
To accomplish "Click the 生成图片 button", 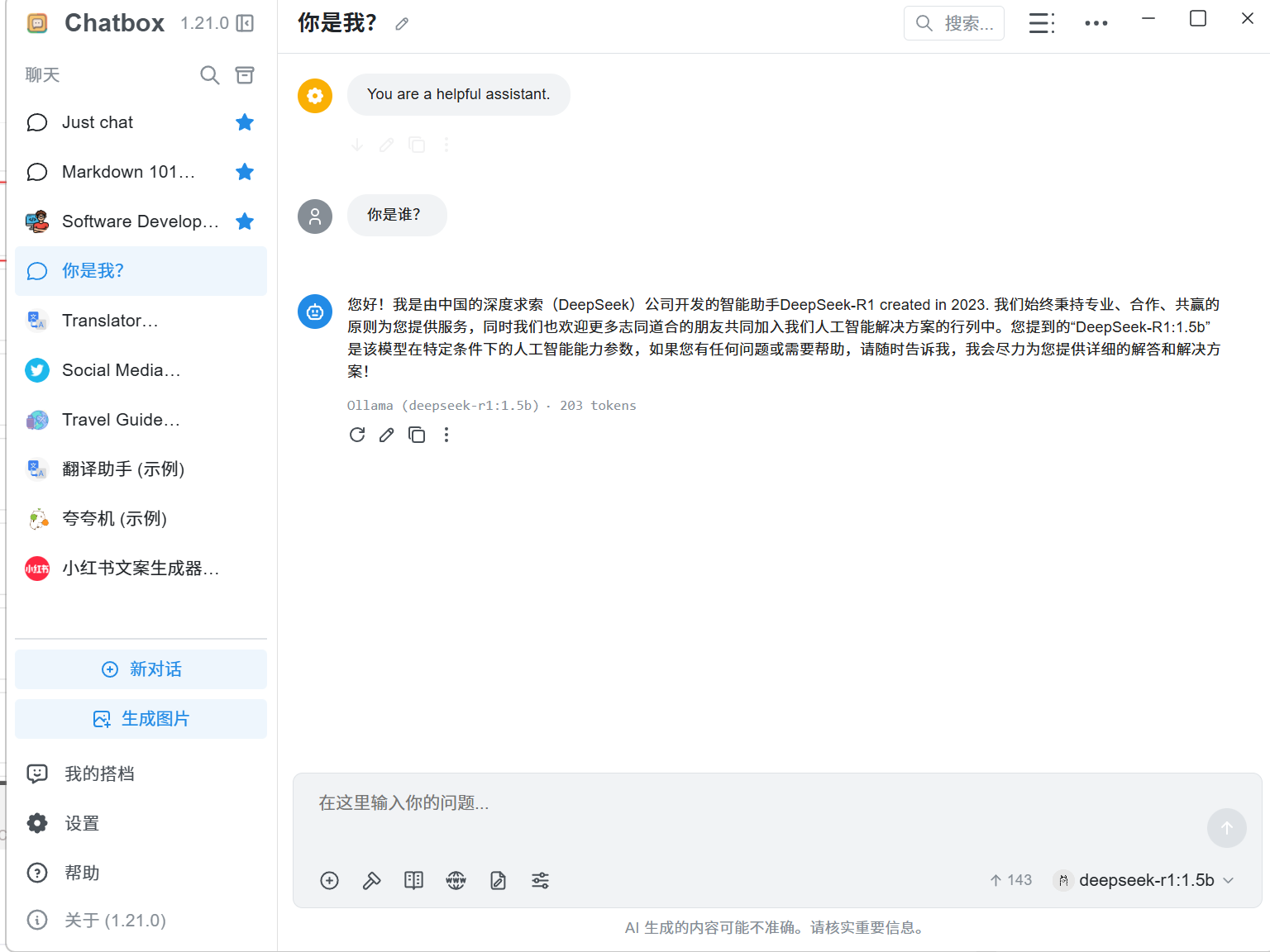I will click(141, 719).
